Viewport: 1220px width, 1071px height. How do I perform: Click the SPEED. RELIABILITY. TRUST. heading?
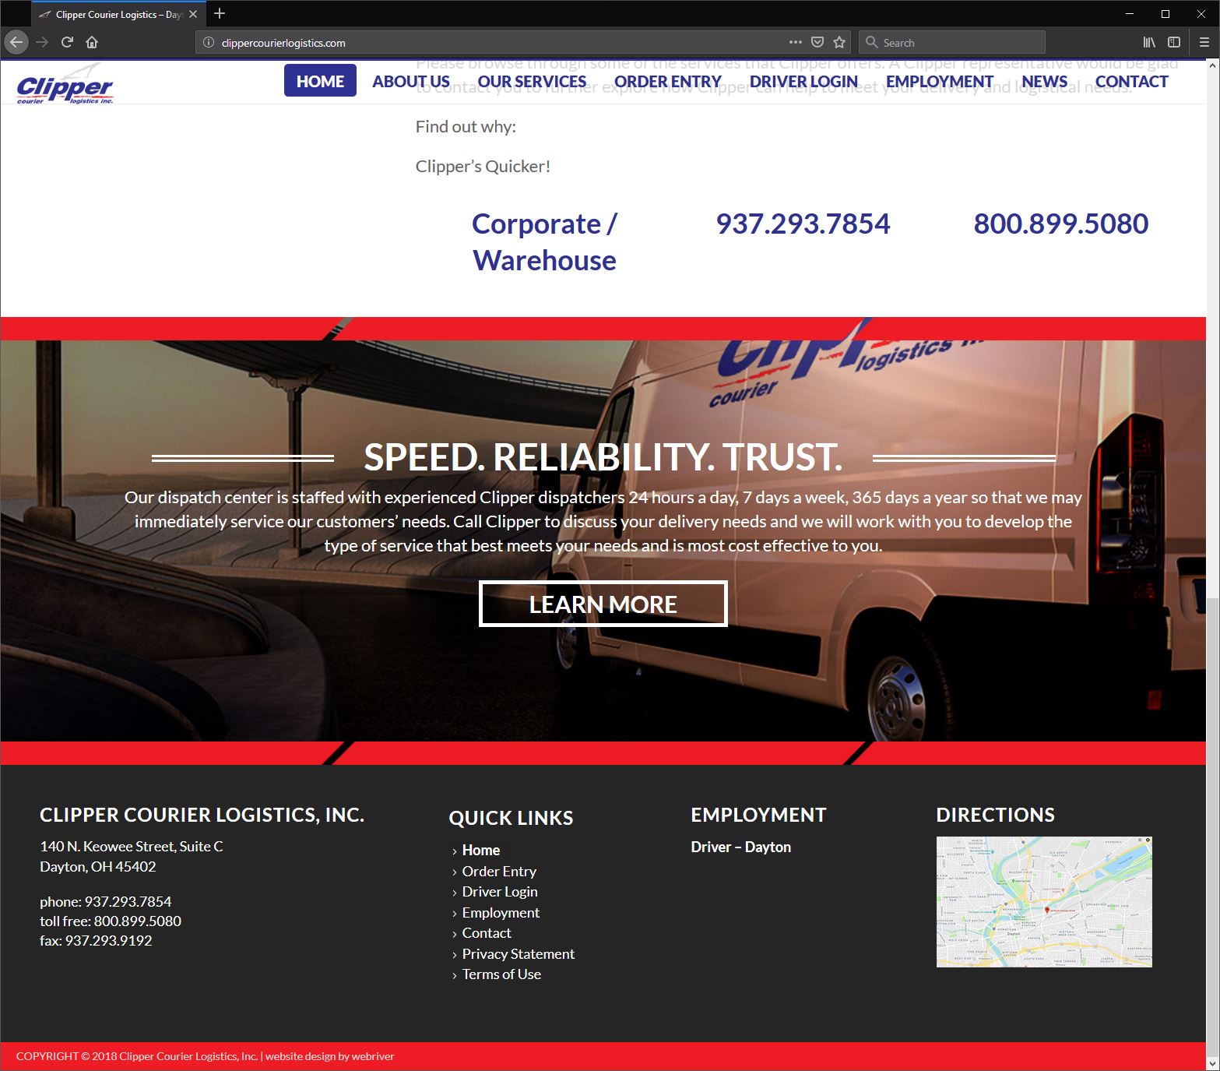[603, 457]
